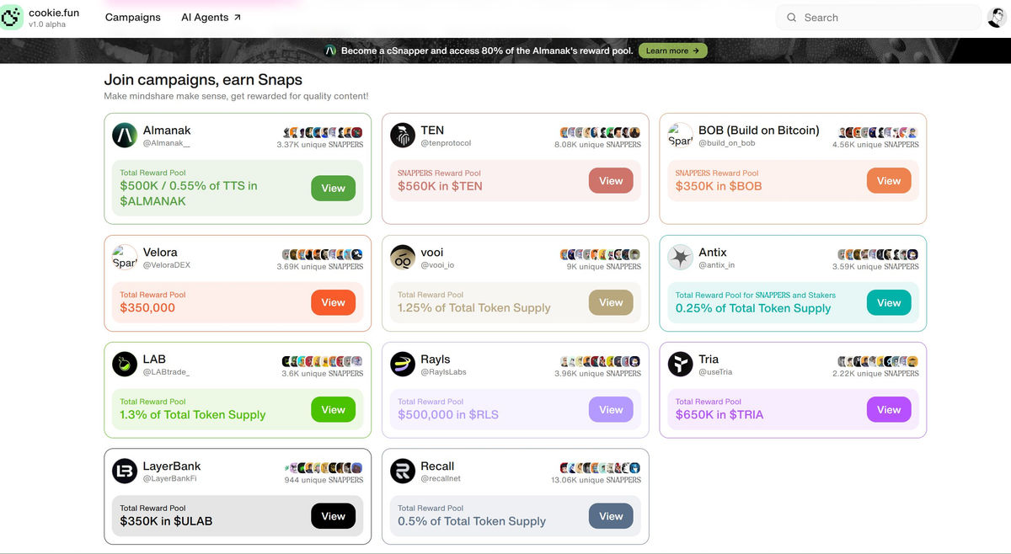Click the @VeloraDEX handle
1011x554 pixels.
pos(166,265)
